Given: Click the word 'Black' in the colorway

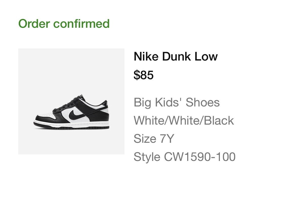Looking at the screenshot, I should click(x=219, y=121).
